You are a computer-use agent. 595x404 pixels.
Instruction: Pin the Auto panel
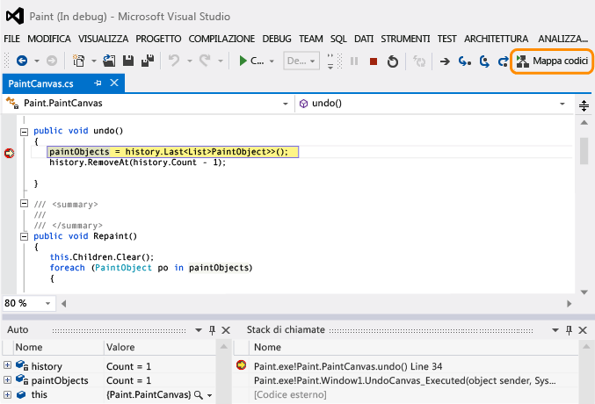tap(212, 330)
